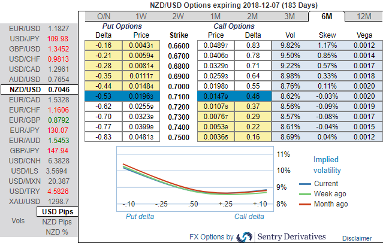Select the 1W expiry tab
The height and width of the screenshot is (243, 383).
coord(141,16)
